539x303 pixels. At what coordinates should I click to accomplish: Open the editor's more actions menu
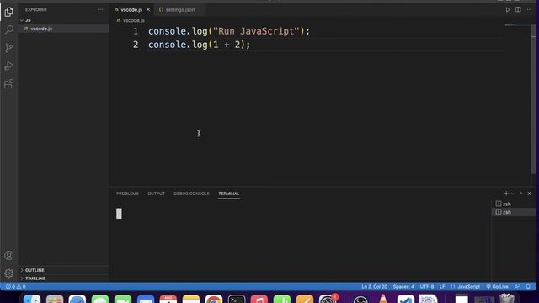point(528,9)
